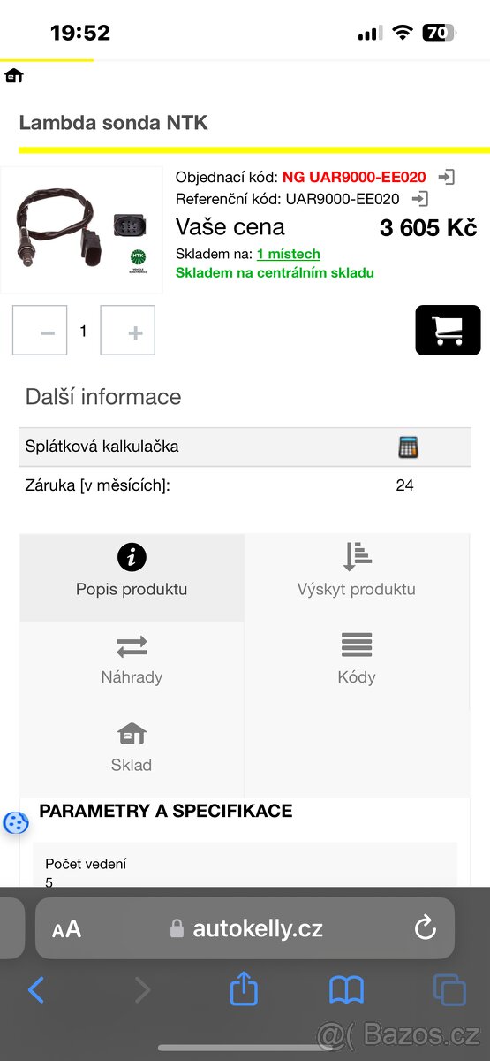The image size is (490, 1061).
Task: Decrease quantity with the minus button
Action: pos(40,331)
